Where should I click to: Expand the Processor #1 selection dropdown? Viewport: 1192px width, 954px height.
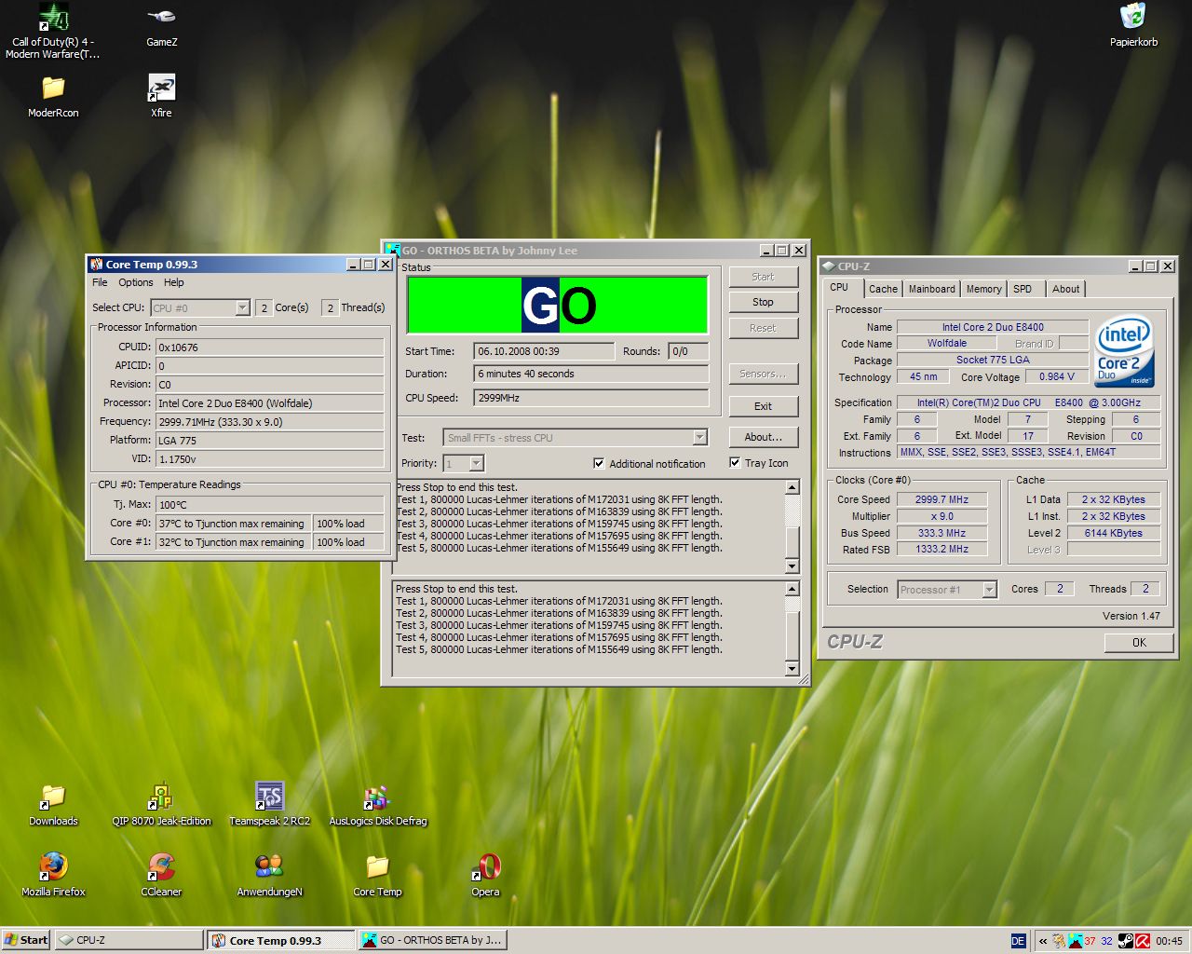click(x=989, y=589)
